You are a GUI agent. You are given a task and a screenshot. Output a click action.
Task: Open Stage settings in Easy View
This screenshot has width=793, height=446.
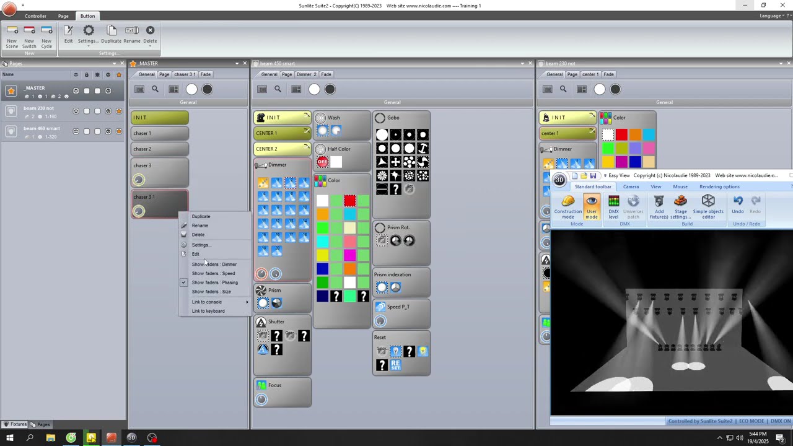point(680,207)
